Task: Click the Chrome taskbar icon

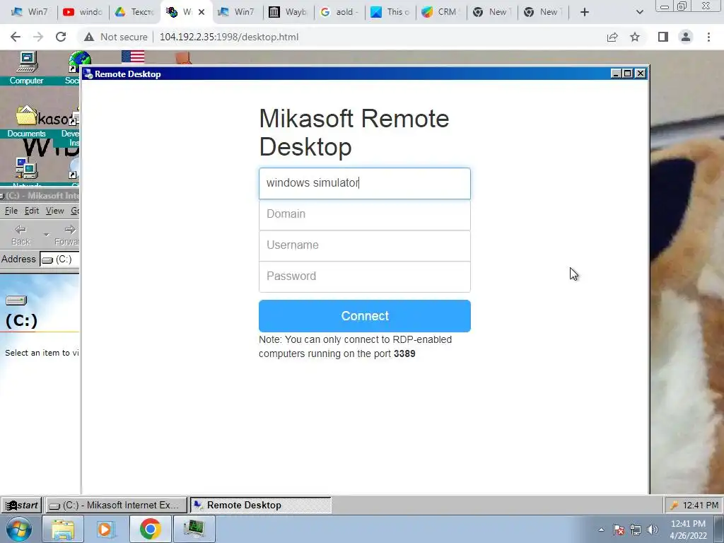Action: (x=150, y=529)
